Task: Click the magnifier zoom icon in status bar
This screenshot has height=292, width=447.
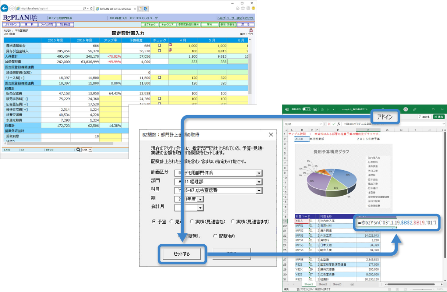Action: [x=78, y=149]
